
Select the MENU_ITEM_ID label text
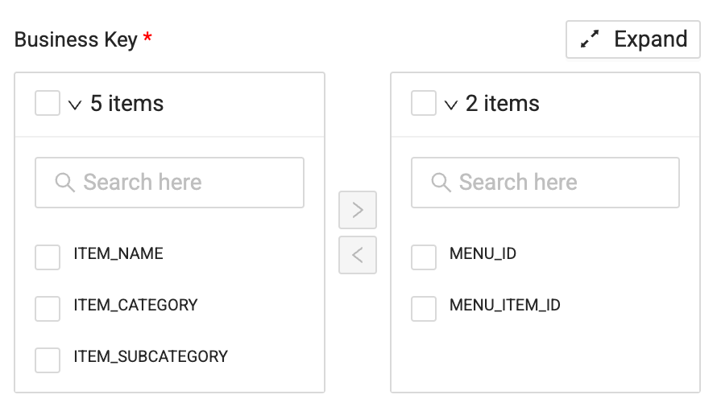505,306
